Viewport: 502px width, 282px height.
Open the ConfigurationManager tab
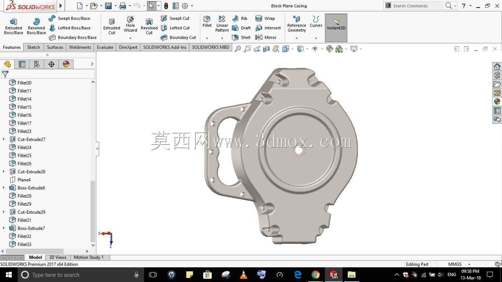[x=37, y=64]
